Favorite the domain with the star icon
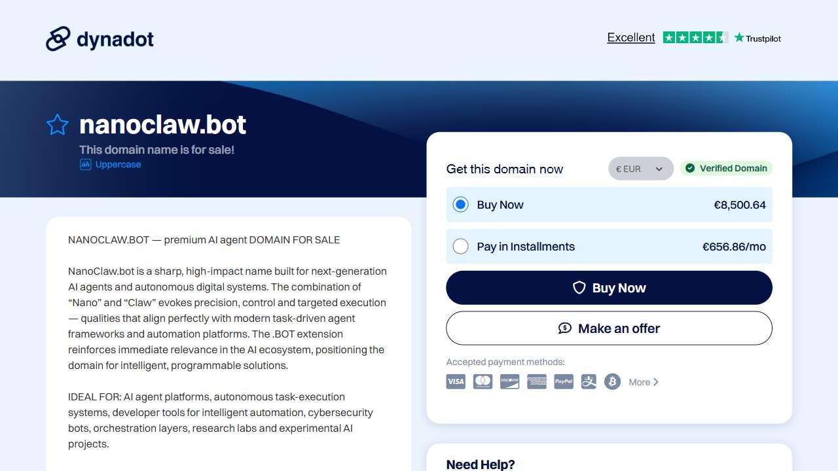This screenshot has width=838, height=471. (58, 125)
